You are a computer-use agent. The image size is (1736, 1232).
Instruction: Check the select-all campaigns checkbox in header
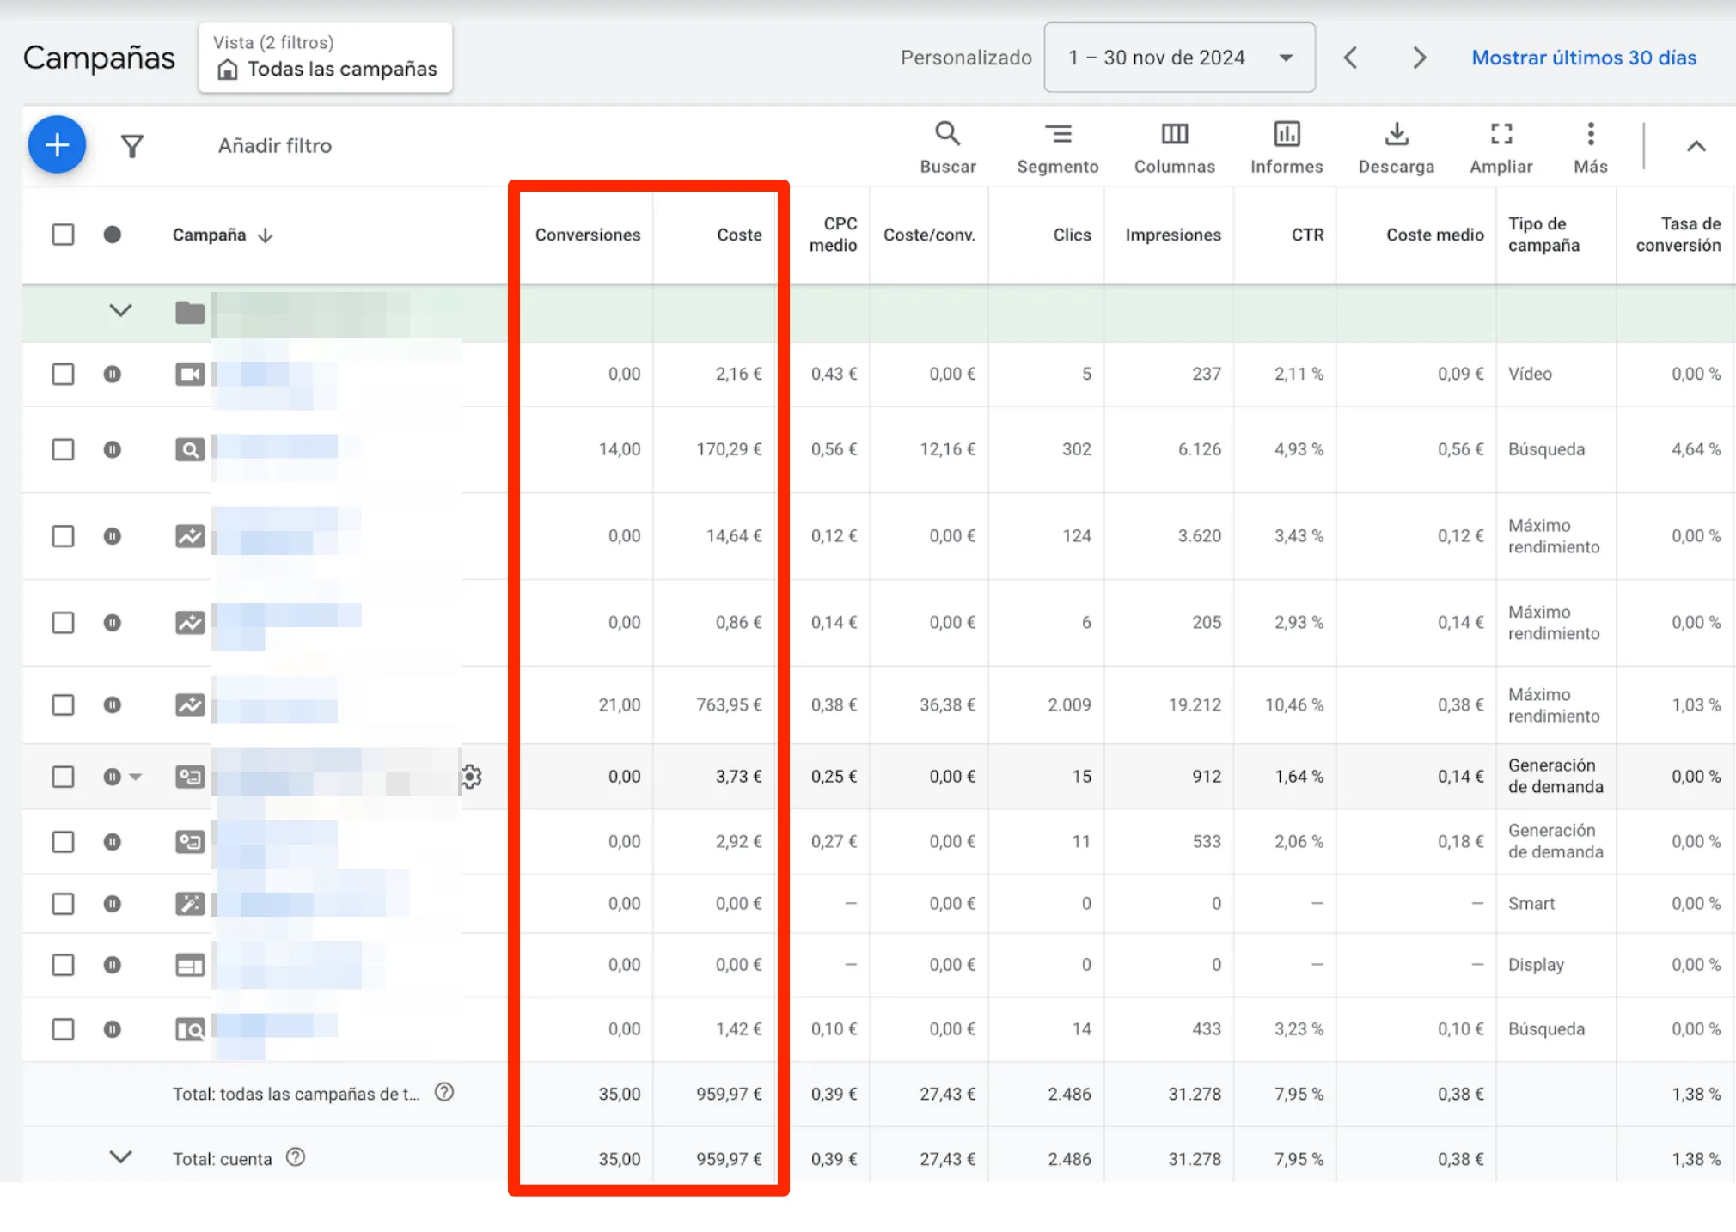63,235
